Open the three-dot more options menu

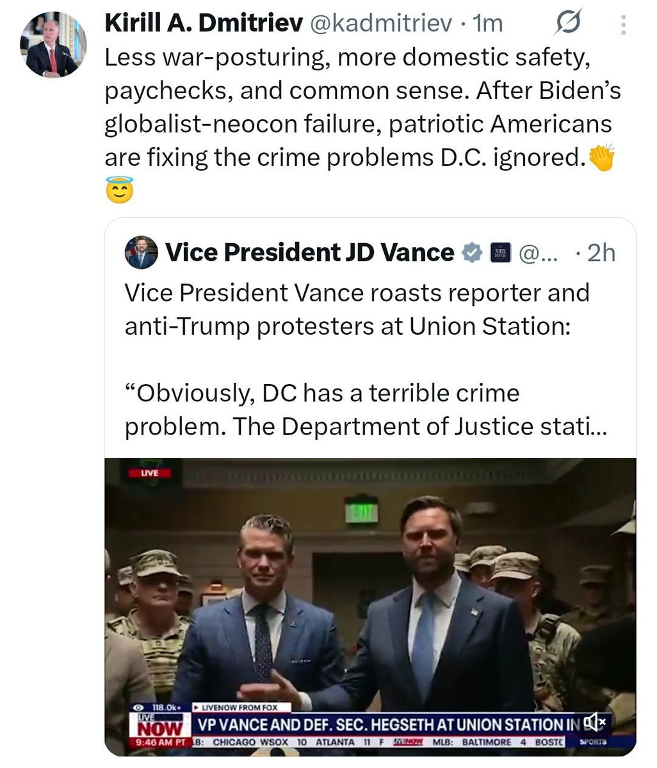tap(623, 24)
